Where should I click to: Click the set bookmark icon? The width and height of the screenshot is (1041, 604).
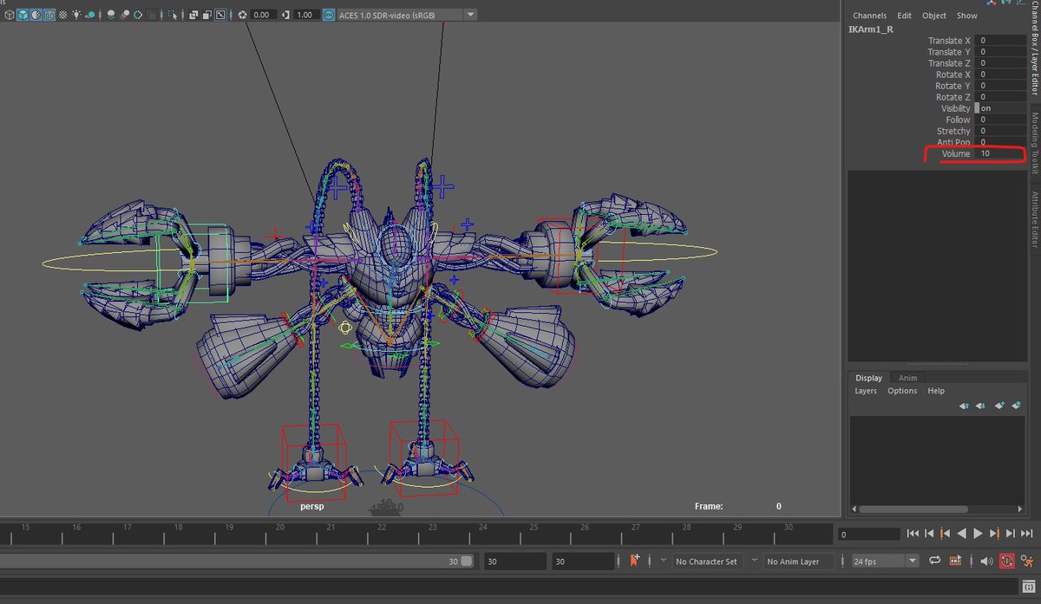[x=635, y=561]
